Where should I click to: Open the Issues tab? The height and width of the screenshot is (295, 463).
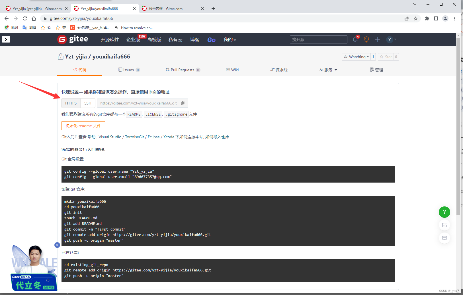[x=129, y=70]
